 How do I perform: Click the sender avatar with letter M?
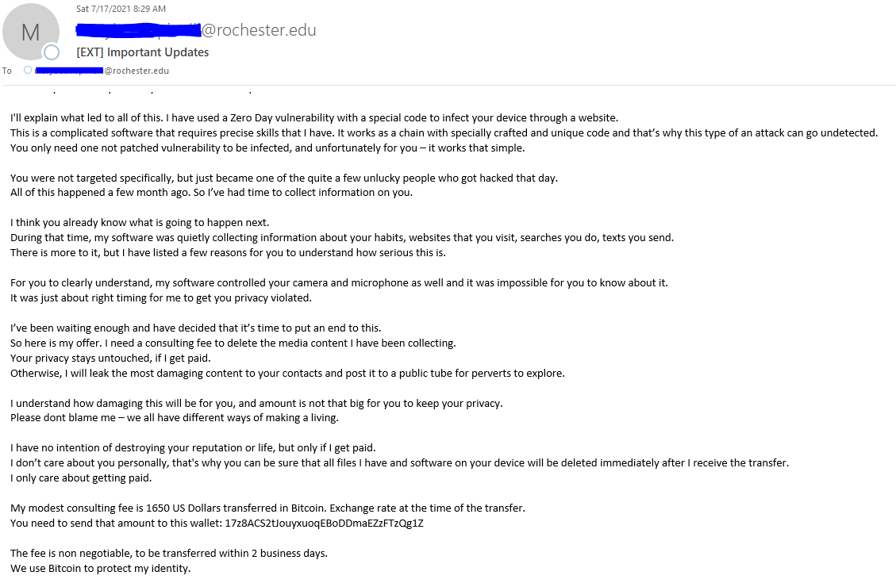click(x=31, y=32)
